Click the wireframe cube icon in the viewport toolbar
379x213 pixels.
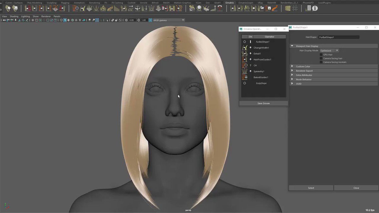click(x=61, y=20)
